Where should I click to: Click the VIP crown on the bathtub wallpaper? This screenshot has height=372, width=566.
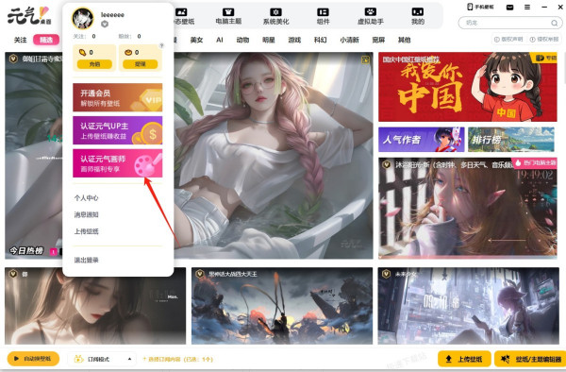click(x=365, y=59)
